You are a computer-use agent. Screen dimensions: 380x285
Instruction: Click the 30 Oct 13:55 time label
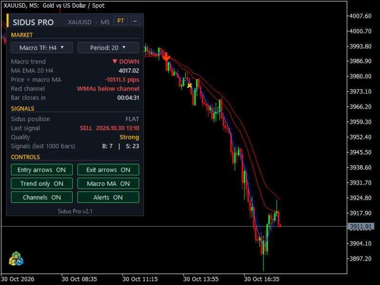201,279
